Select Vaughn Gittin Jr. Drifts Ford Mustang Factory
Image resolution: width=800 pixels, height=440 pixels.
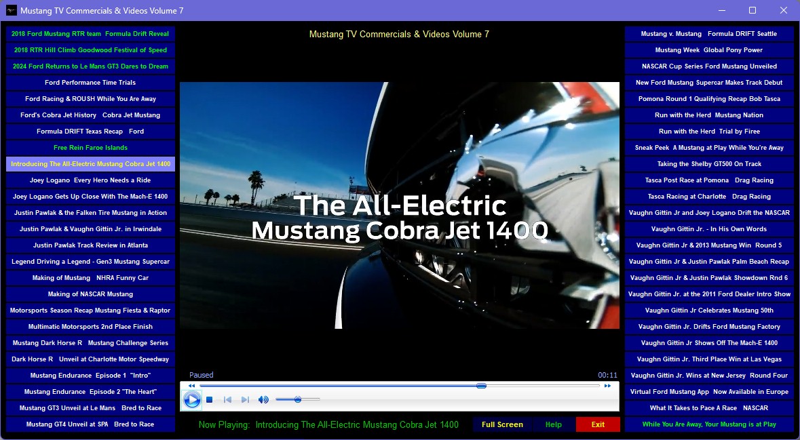click(709, 327)
